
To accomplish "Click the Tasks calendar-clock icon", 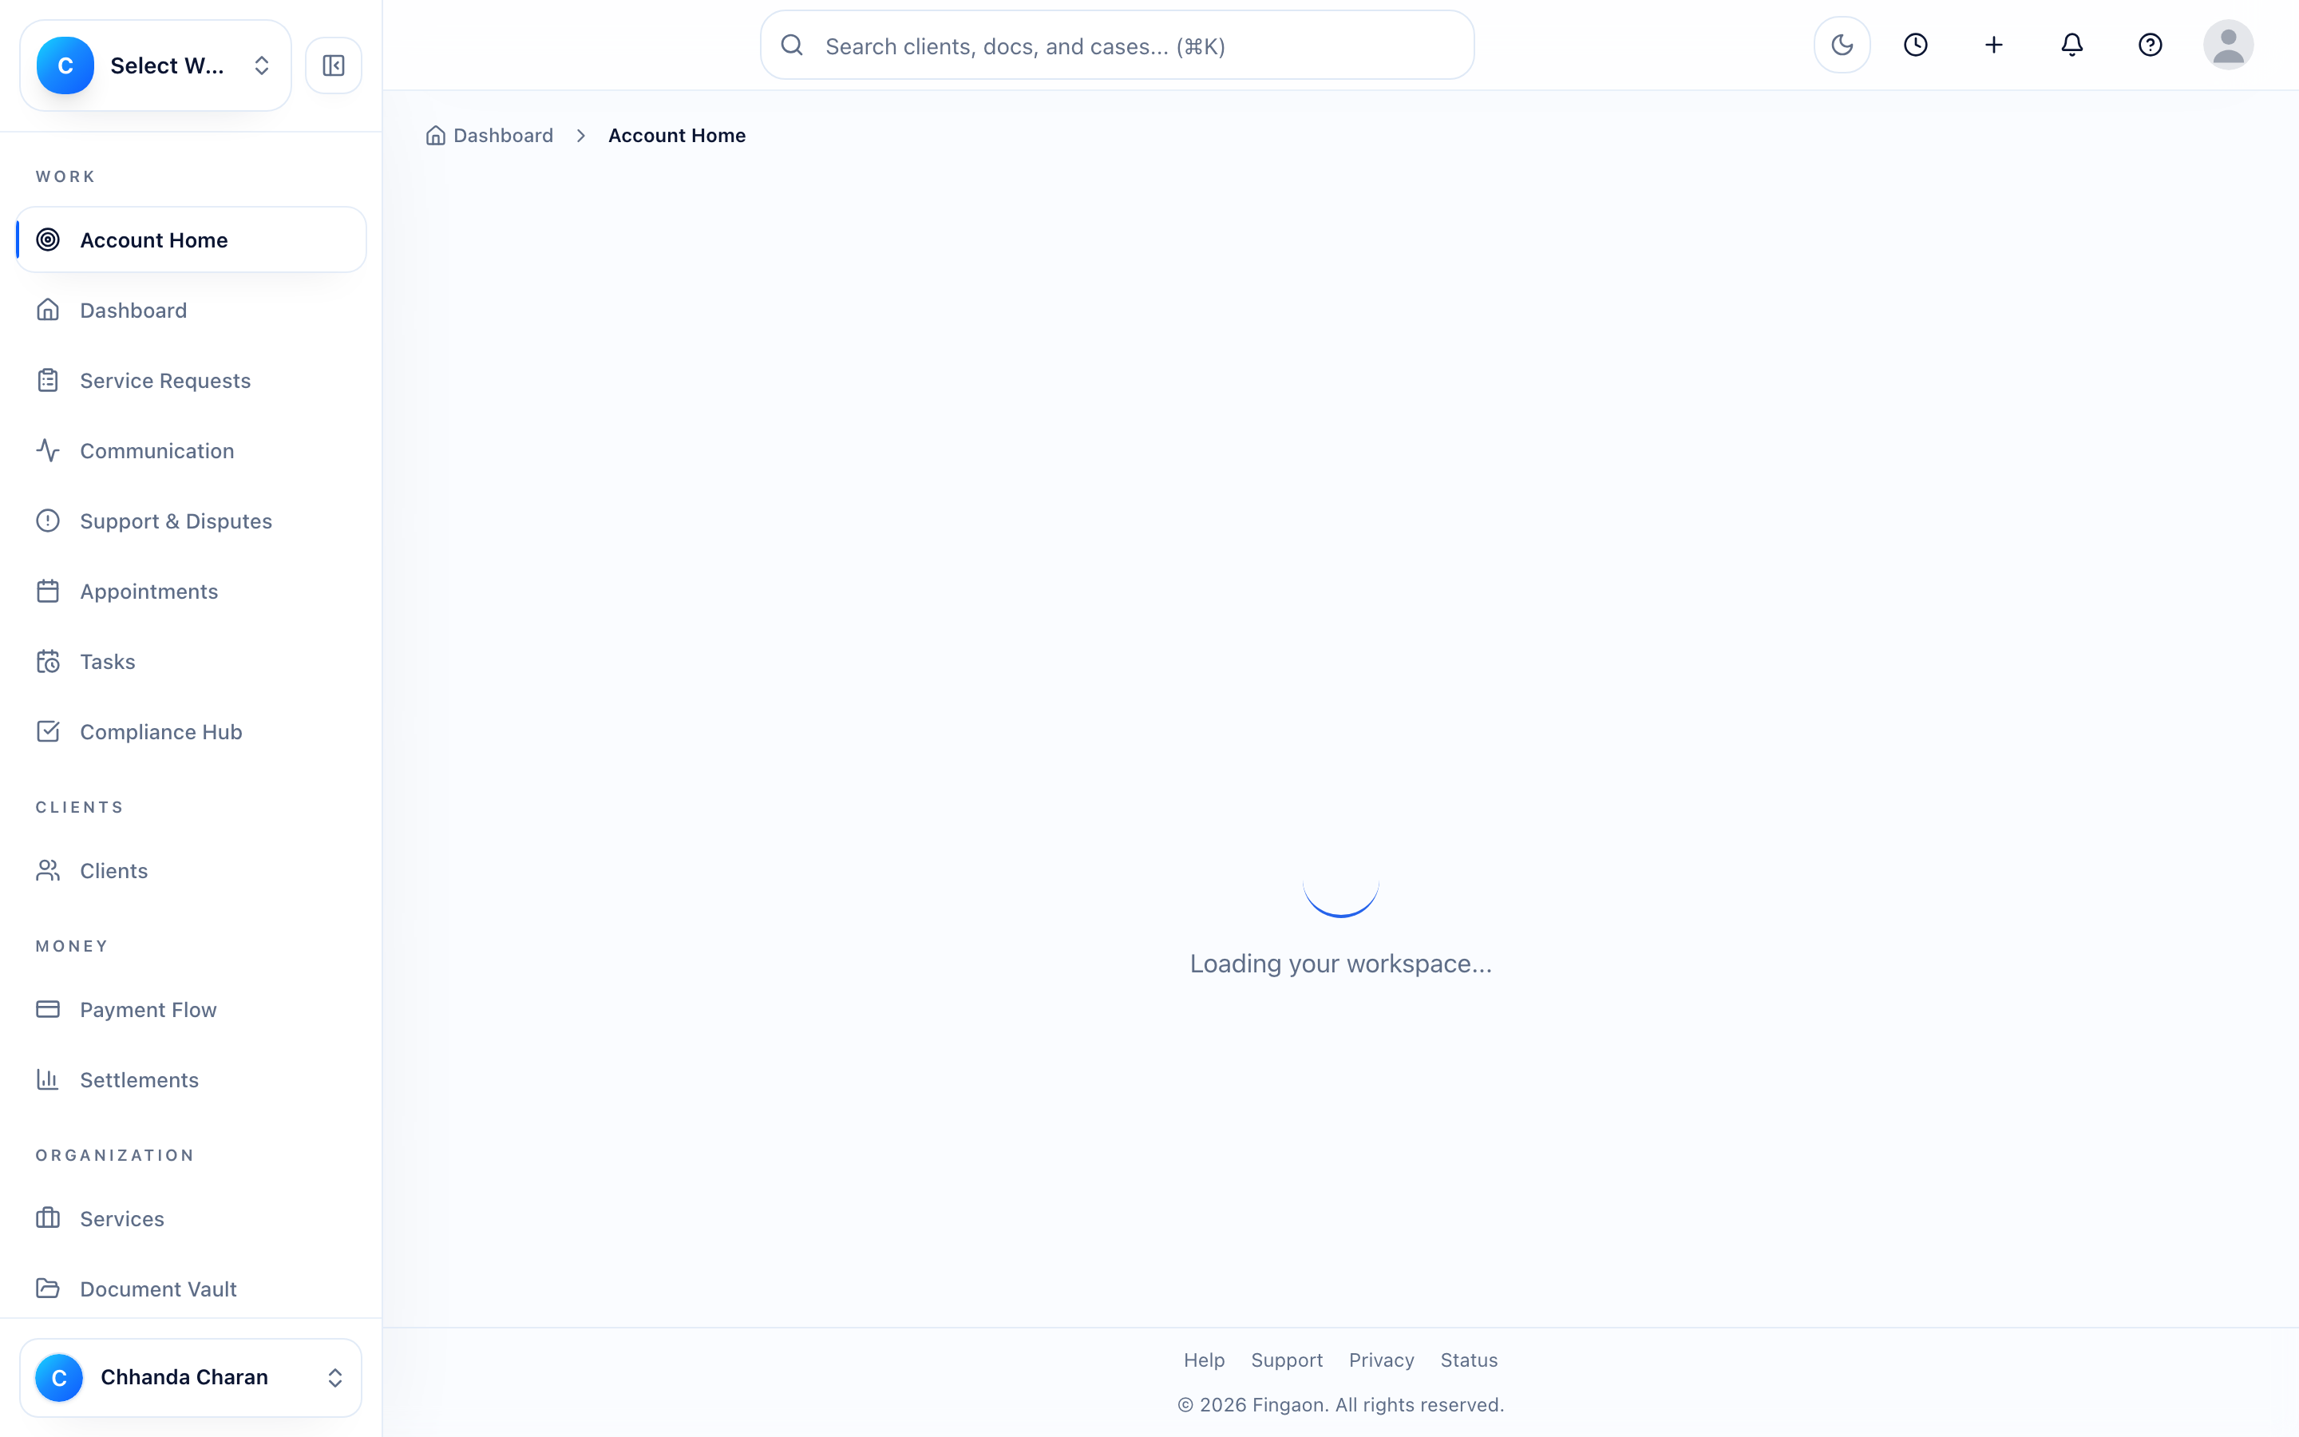I will point(48,662).
